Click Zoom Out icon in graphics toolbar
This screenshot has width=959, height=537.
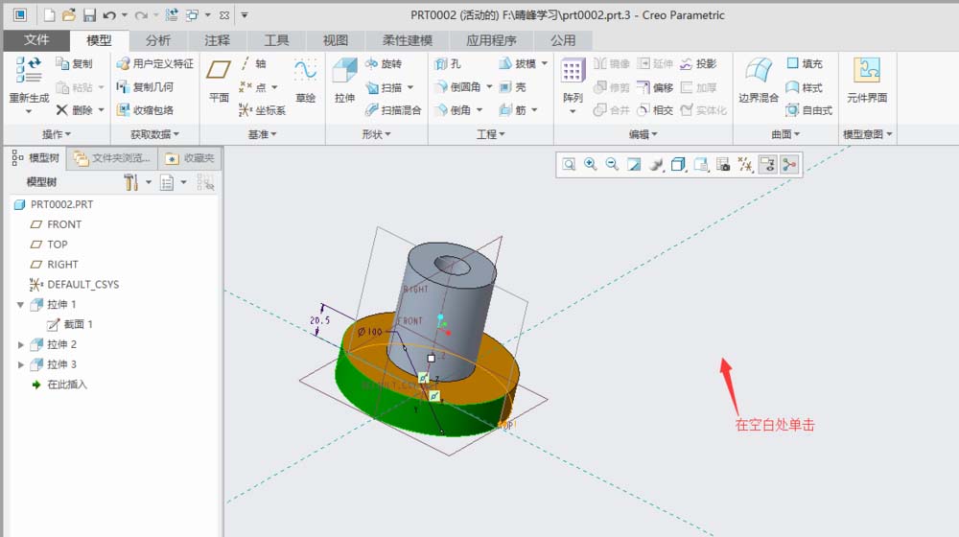(612, 164)
